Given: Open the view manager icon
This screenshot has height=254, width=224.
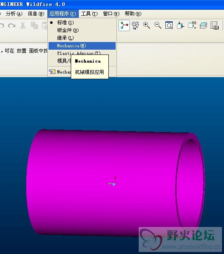Looking at the screenshot, I should pyautogui.click(x=215, y=25).
